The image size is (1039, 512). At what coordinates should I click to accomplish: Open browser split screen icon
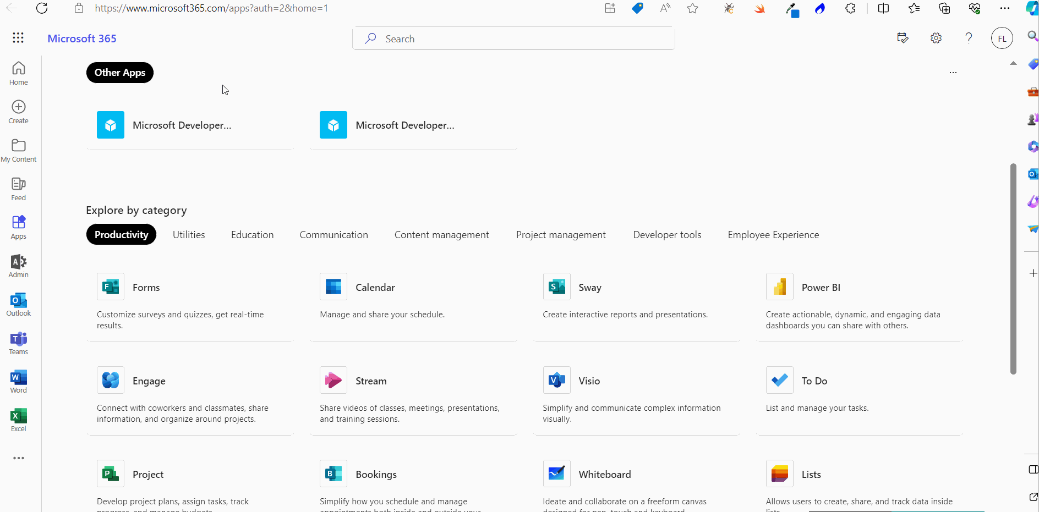coord(883,8)
